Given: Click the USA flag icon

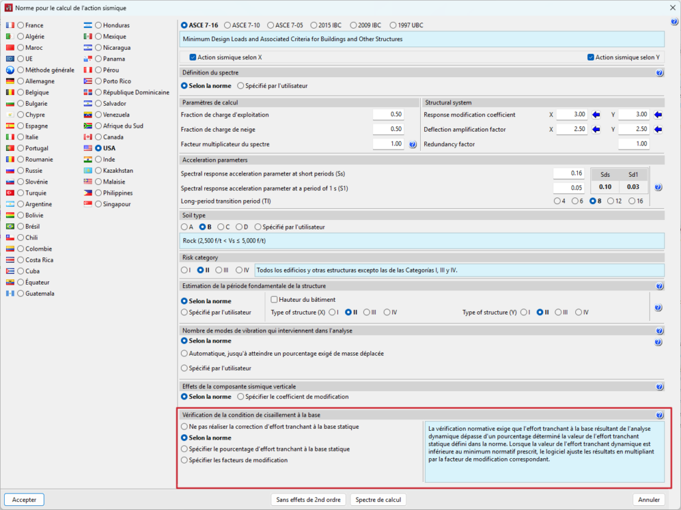Looking at the screenshot, I should click(88, 148).
